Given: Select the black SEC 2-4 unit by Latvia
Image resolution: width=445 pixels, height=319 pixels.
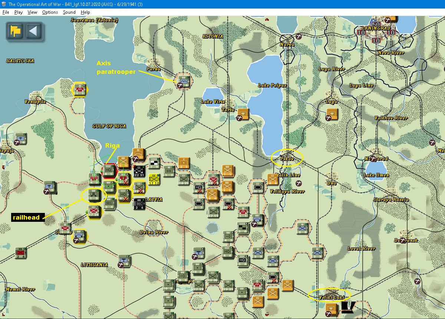Looking at the screenshot, I should (x=139, y=204).
